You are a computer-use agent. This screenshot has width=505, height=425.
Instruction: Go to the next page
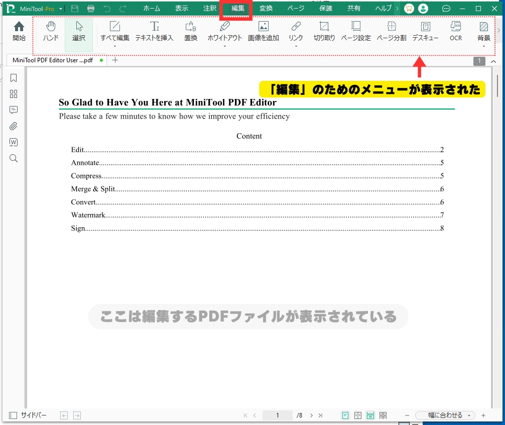pyautogui.click(x=311, y=415)
